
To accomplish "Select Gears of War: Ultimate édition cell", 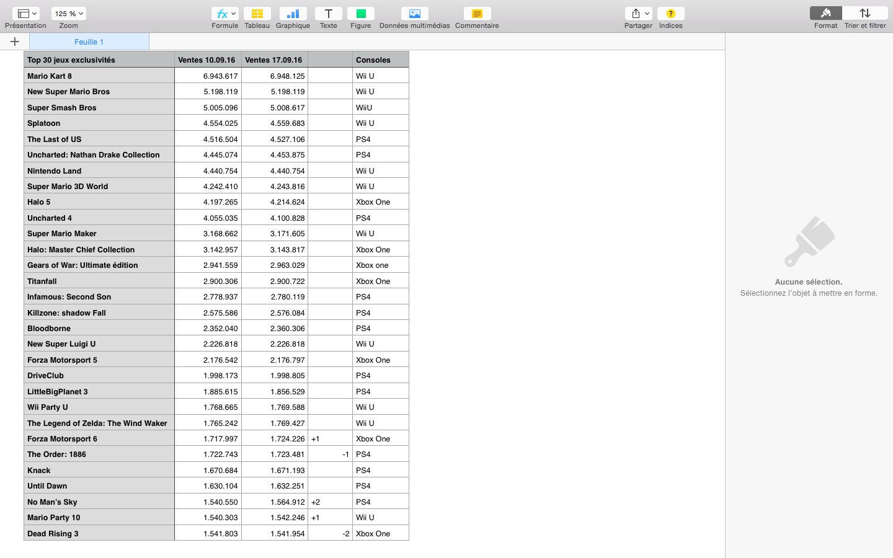I will click(x=99, y=265).
